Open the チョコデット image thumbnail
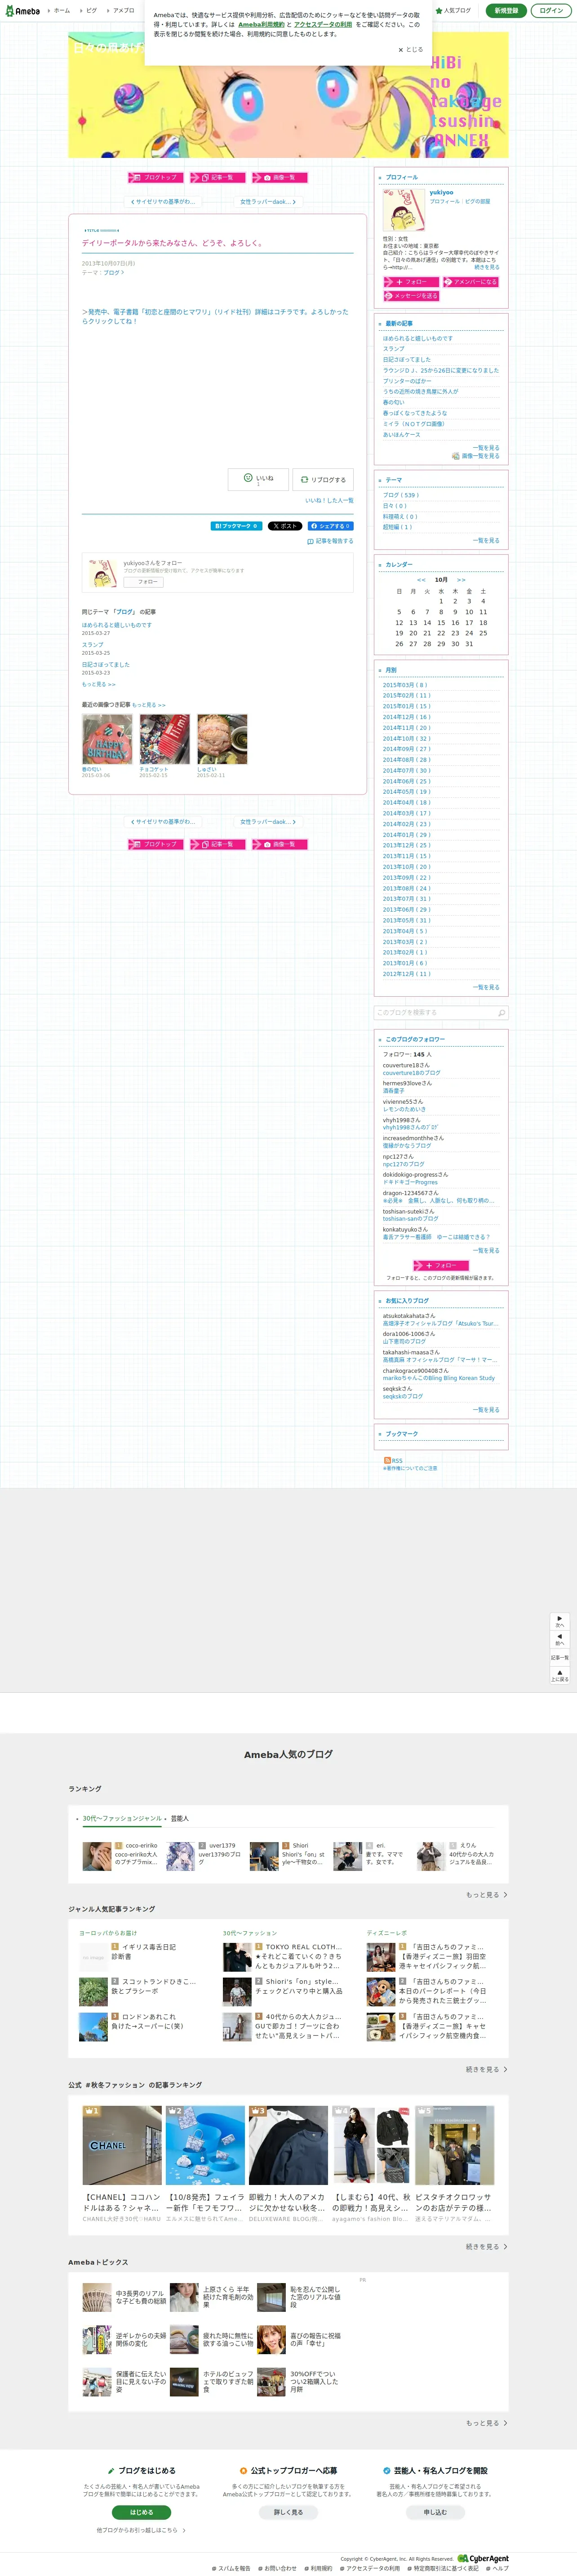This screenshot has width=577, height=2576. pos(165,739)
